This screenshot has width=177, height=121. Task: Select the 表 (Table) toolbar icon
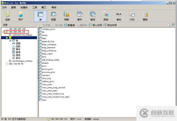pyautogui.click(x=40, y=16)
